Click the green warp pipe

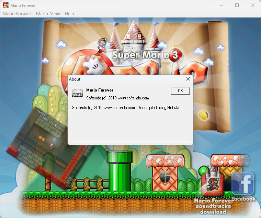pyautogui.click(x=120, y=171)
